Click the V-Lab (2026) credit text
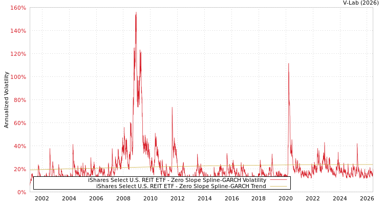384x205 pixels. click(x=361, y=3)
